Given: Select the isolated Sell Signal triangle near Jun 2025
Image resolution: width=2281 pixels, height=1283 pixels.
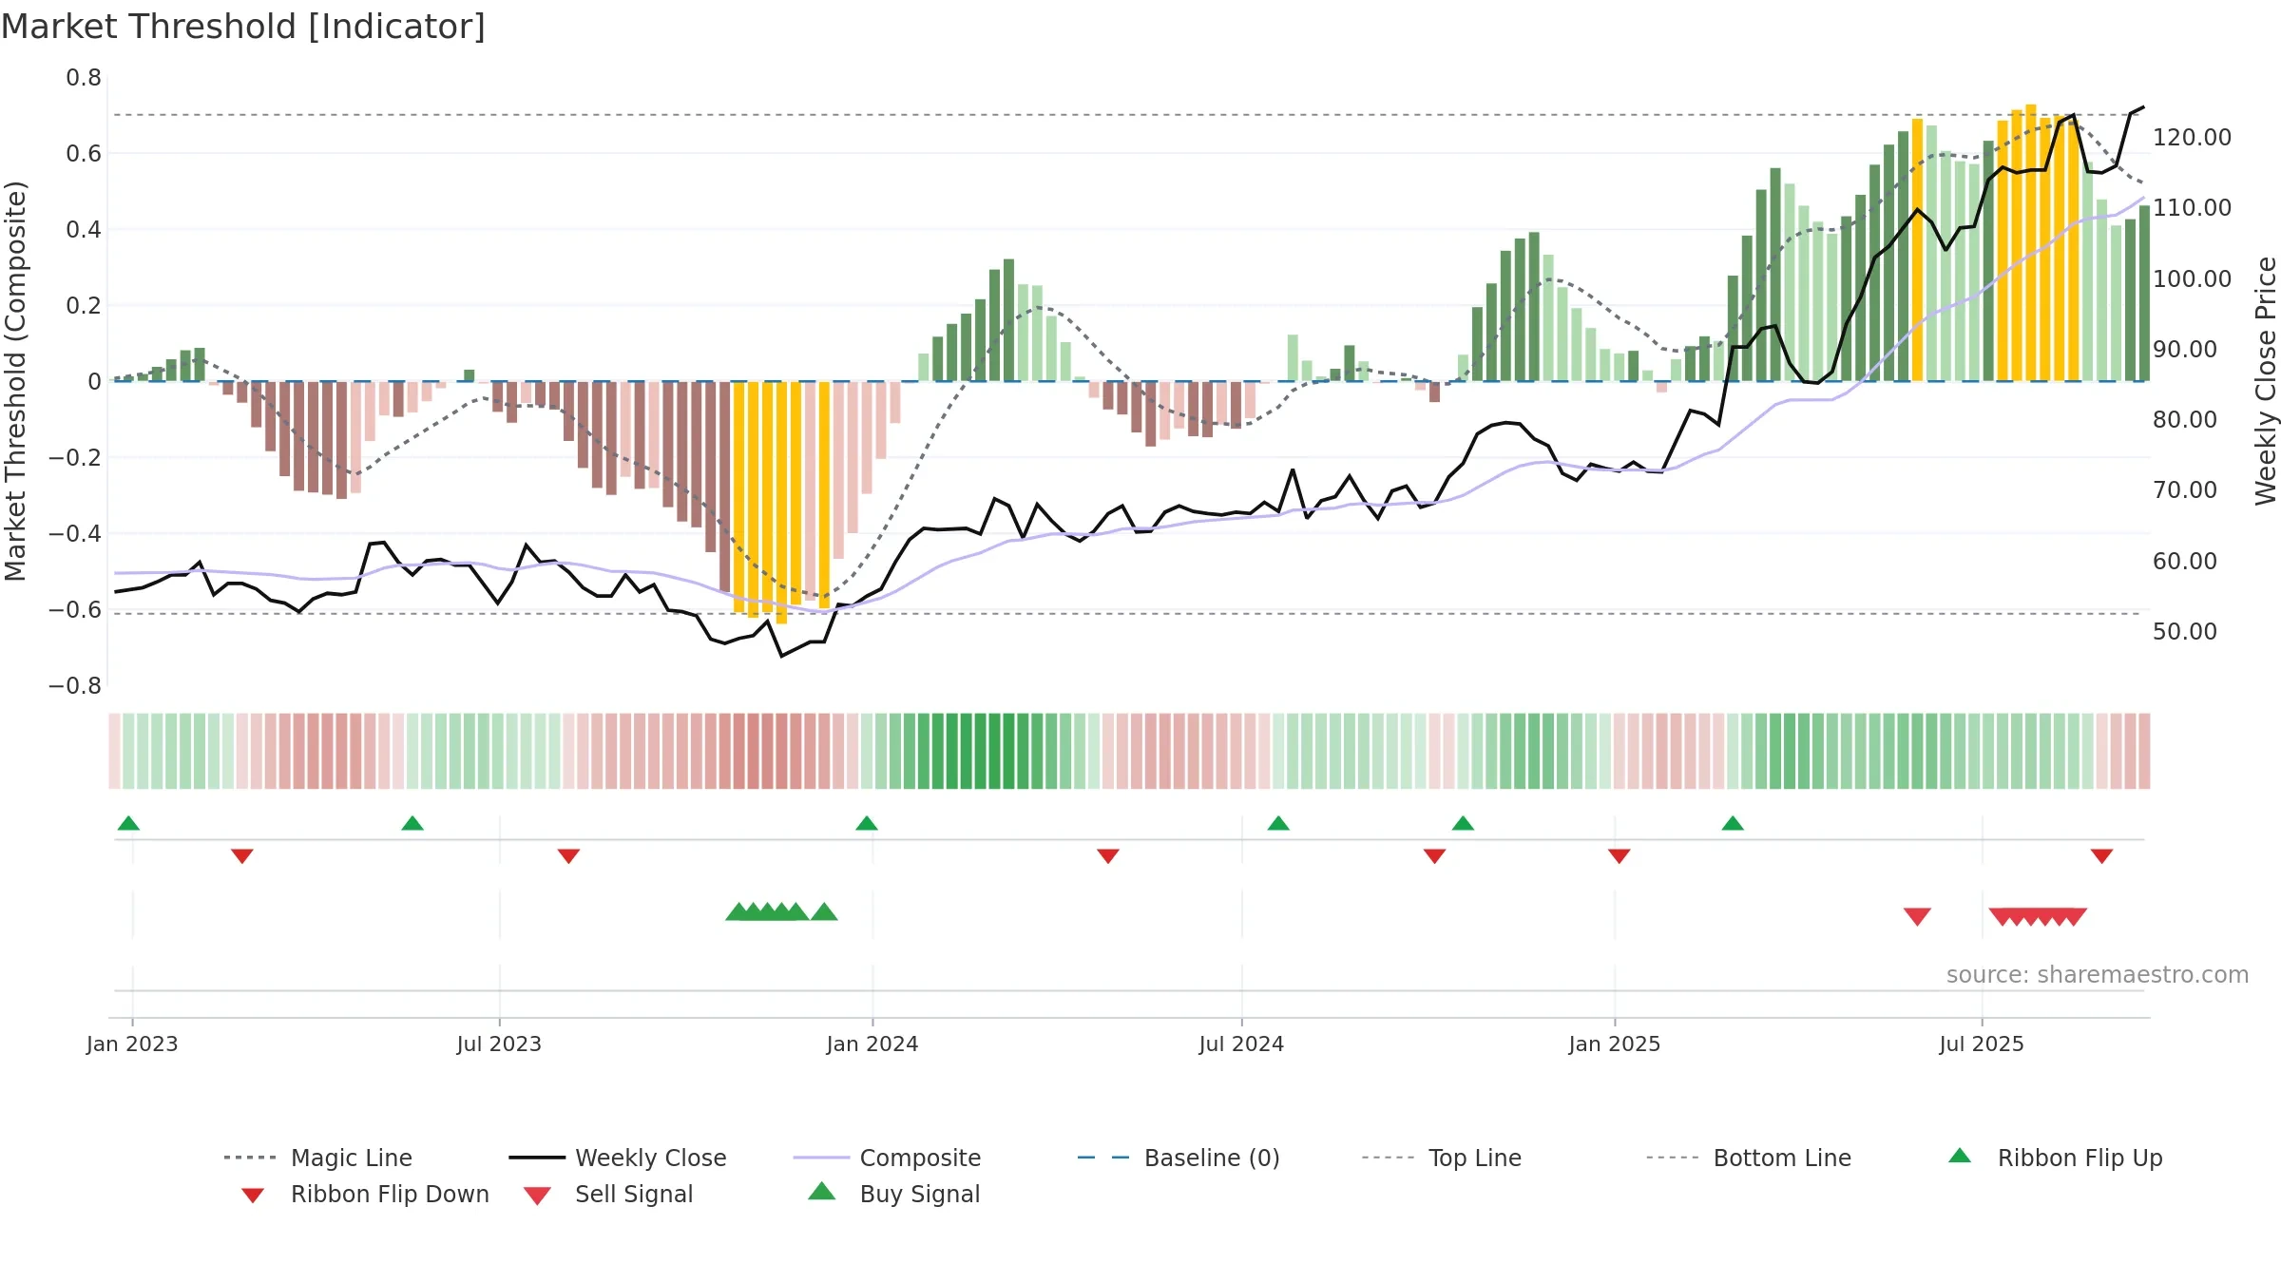Looking at the screenshot, I should [1917, 916].
